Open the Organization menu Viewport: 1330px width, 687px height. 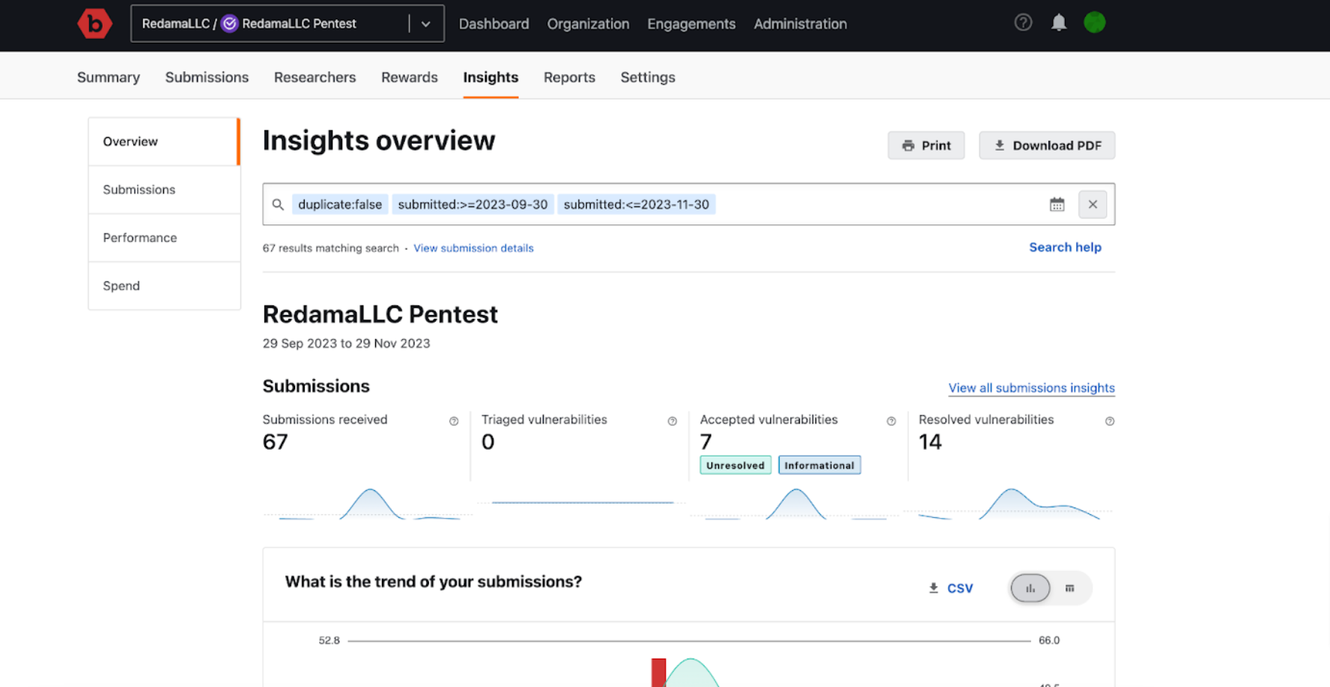[x=588, y=24]
